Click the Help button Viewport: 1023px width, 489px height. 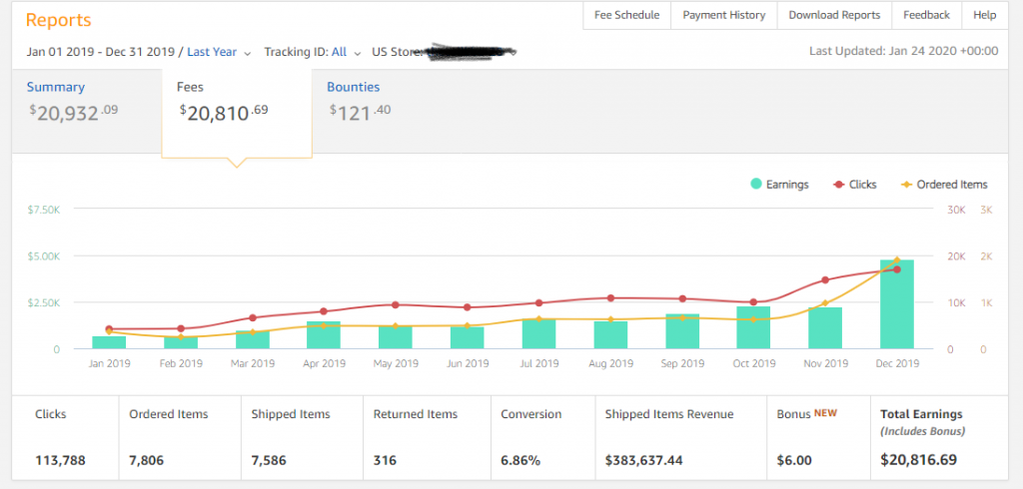984,15
